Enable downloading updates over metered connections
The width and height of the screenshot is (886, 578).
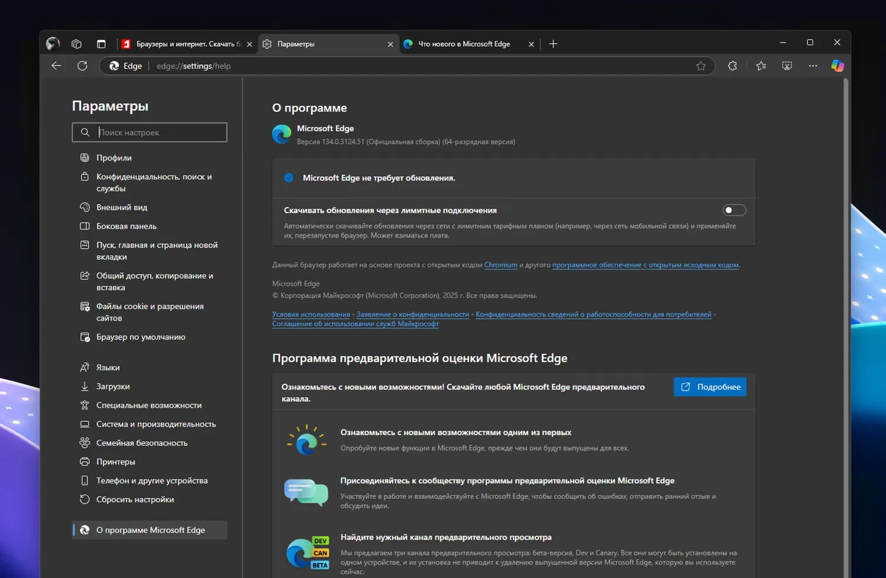pyautogui.click(x=734, y=210)
